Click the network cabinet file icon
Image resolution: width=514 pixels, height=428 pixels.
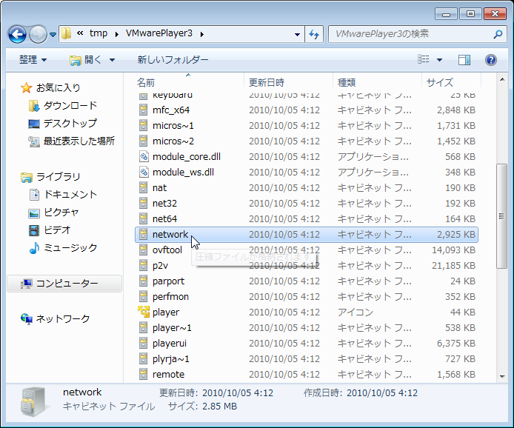(143, 234)
